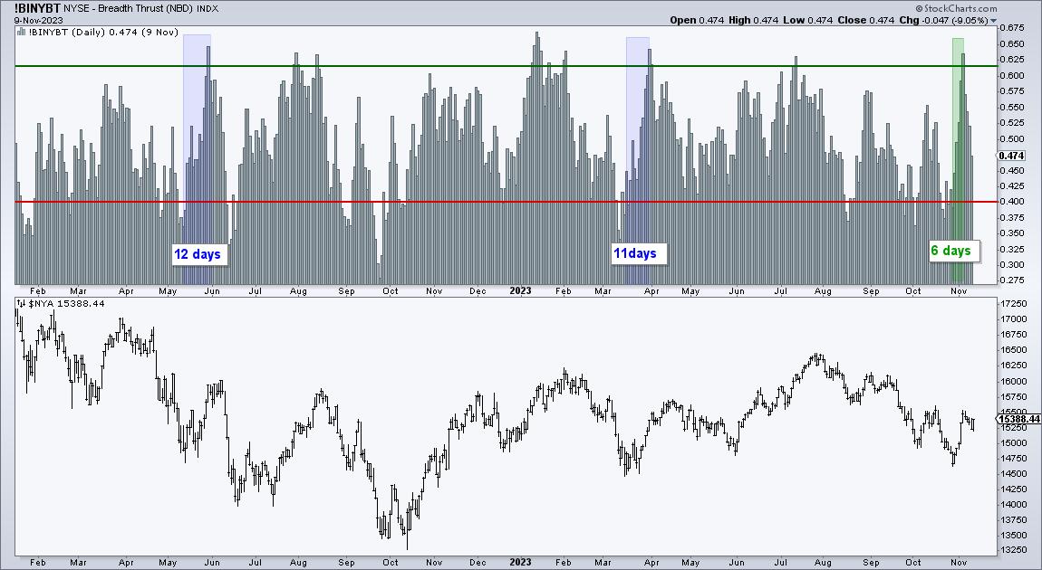The image size is (1042, 570).
Task: Click the OHLC bar icon beside $NYA
Action: 20,303
